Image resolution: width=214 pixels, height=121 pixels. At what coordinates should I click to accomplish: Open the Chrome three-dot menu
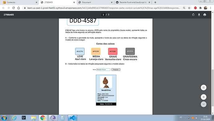211,8
